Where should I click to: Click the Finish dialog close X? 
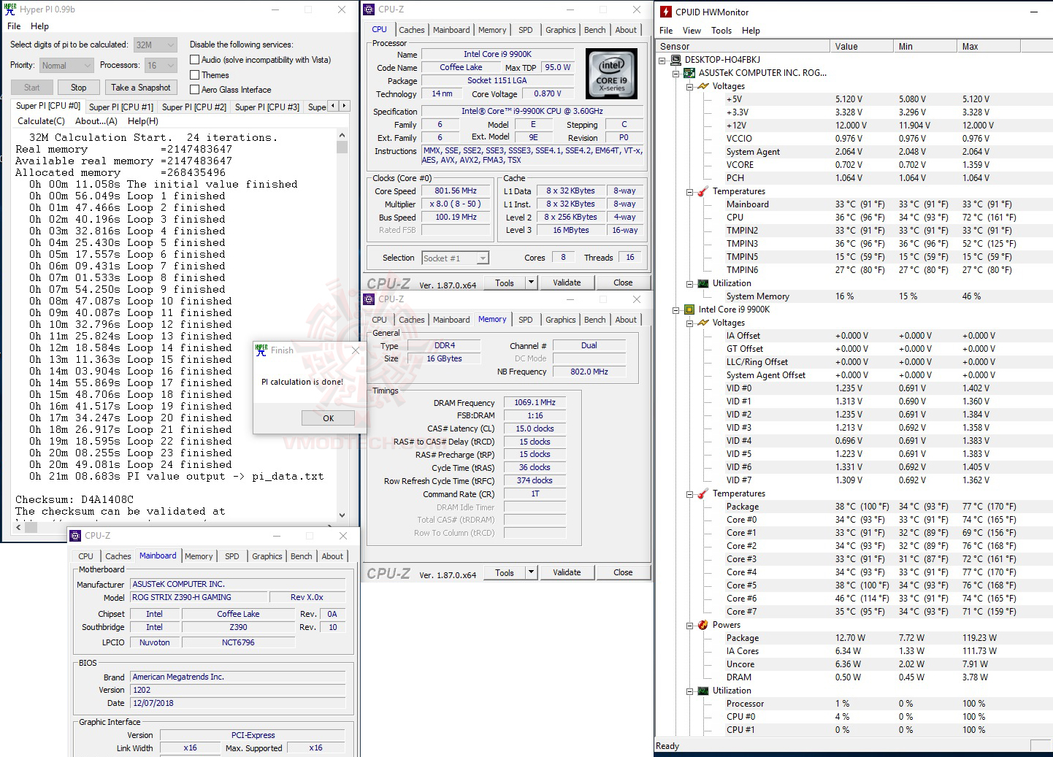356,350
